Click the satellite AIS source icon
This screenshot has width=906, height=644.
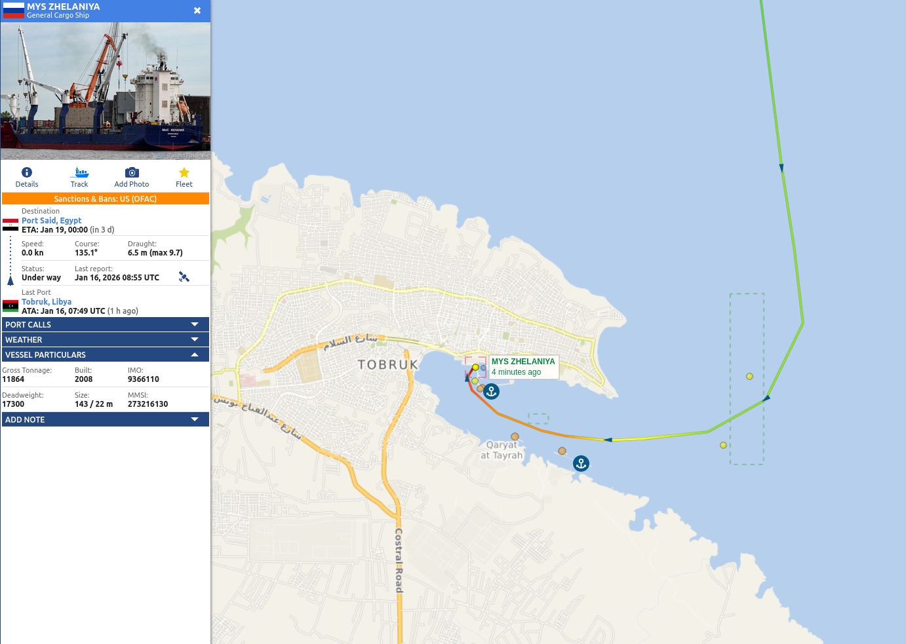(x=184, y=277)
